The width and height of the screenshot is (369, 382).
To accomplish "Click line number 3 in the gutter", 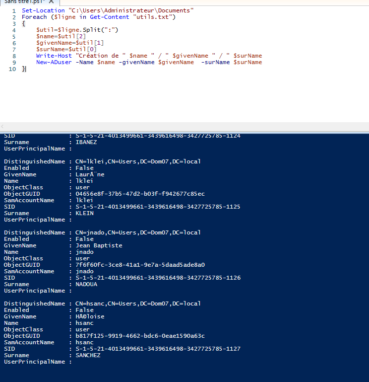I will tap(14, 24).
